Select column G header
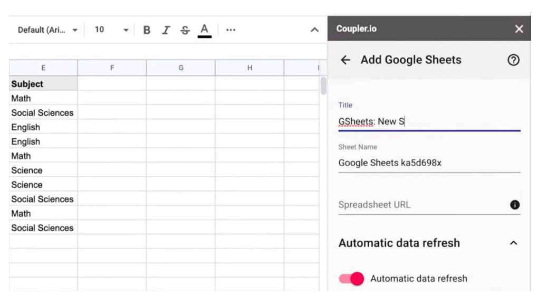The width and height of the screenshot is (537, 304). (181, 68)
